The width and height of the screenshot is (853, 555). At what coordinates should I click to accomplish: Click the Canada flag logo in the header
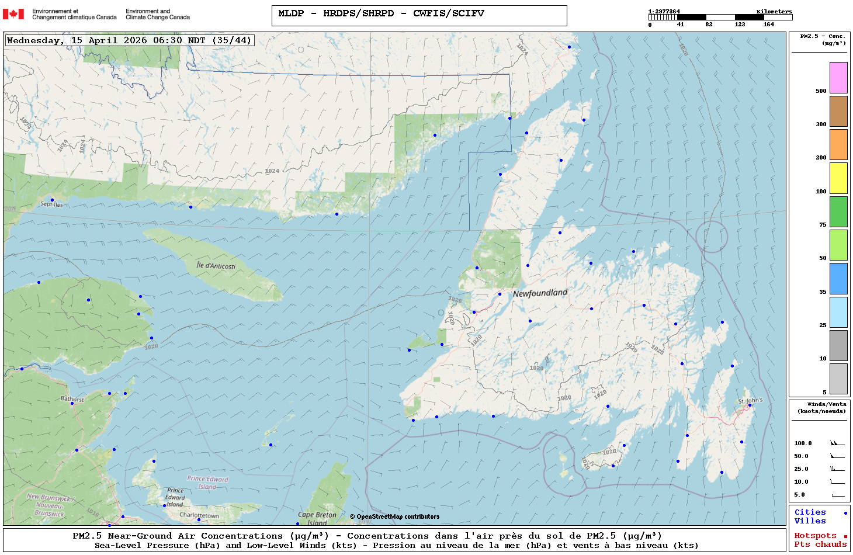coord(13,14)
